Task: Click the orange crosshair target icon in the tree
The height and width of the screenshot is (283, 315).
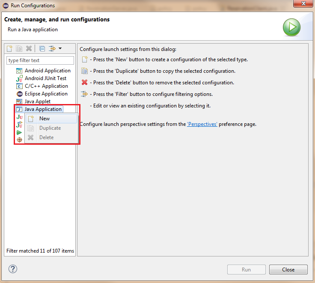Action: click(19, 140)
